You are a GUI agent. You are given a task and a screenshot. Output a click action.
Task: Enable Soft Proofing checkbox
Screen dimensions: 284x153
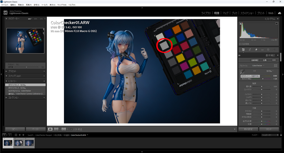click(x=71, y=129)
